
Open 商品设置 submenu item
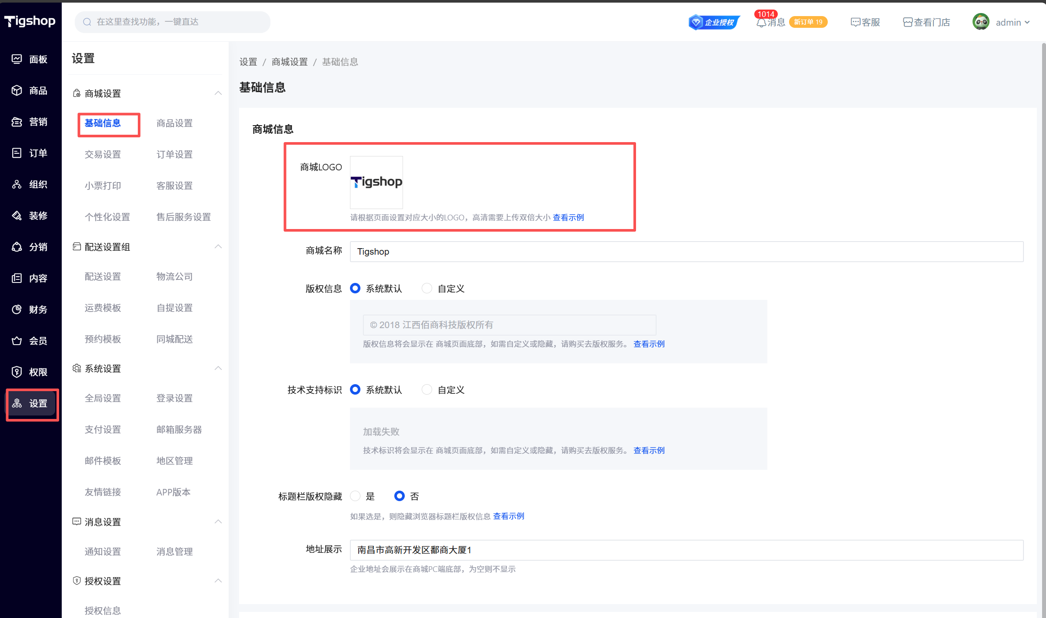(174, 123)
